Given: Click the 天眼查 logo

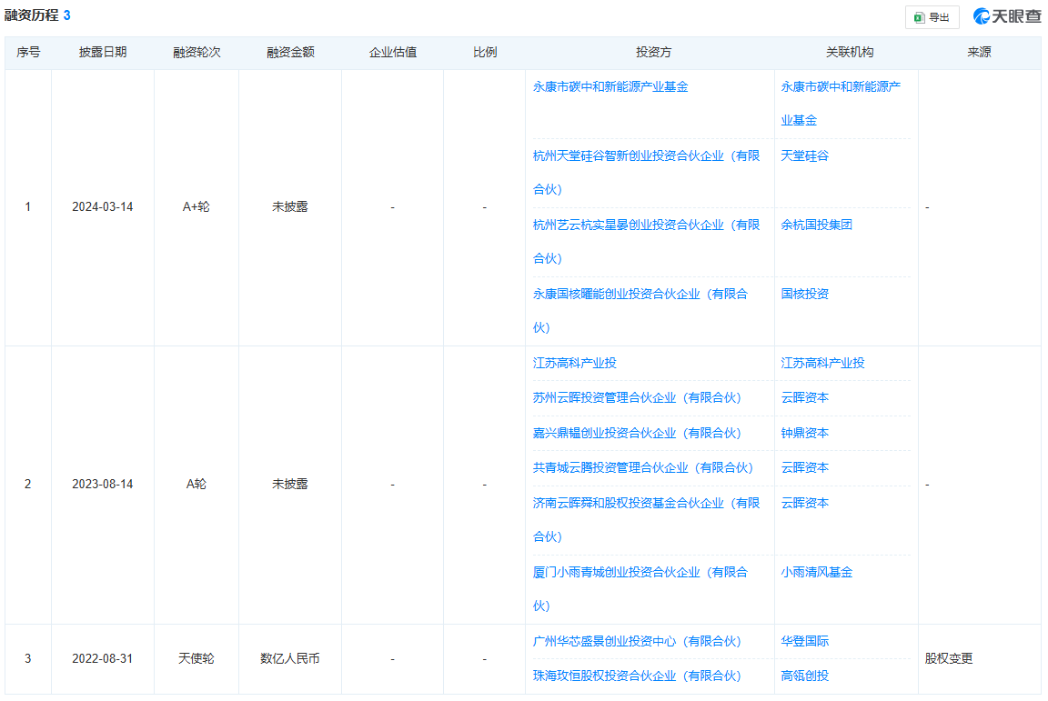Looking at the screenshot, I should point(1006,16).
